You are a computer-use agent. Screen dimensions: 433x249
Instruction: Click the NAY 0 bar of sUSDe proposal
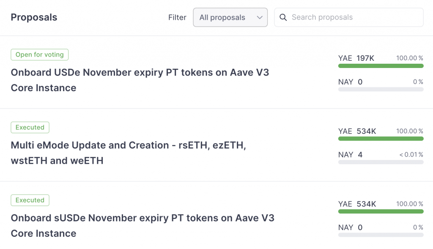(381, 235)
